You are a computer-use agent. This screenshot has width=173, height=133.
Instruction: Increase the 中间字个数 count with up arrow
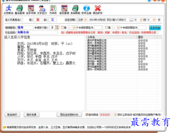pos(57,26)
